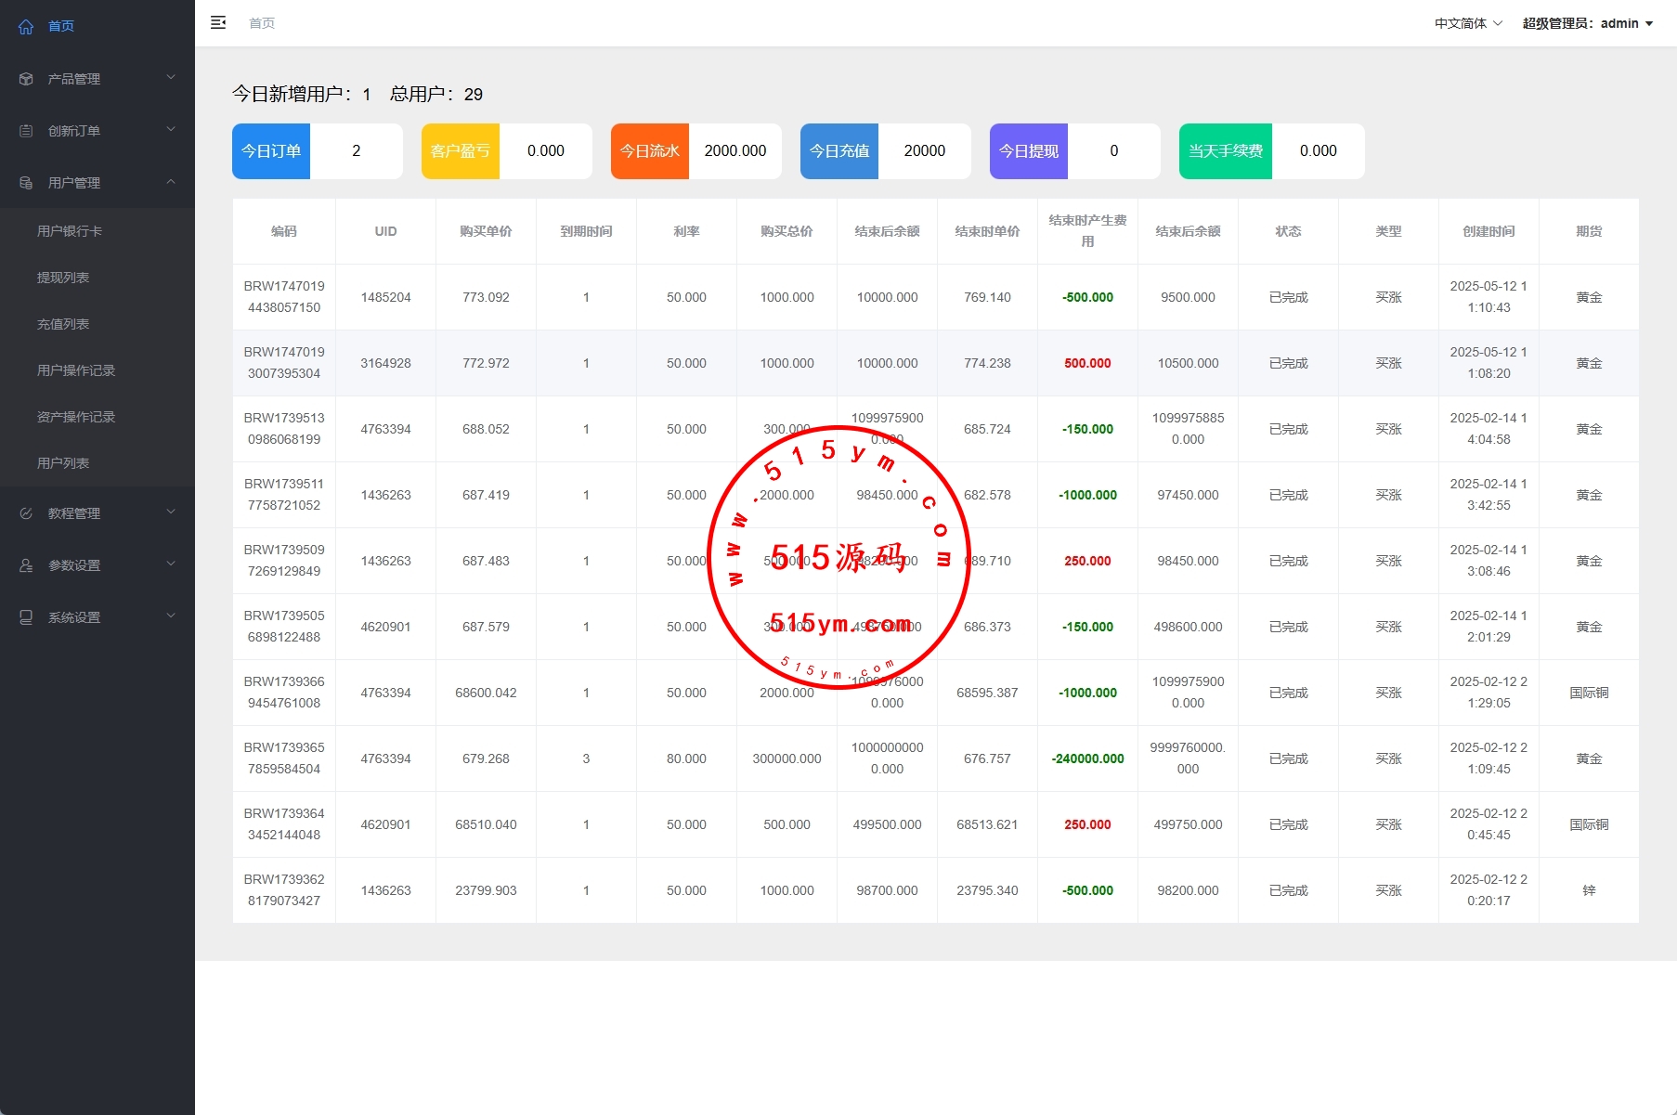Collapse the 用户管理 submenu chevron
Screen dimensions: 1677x1115
tap(171, 182)
